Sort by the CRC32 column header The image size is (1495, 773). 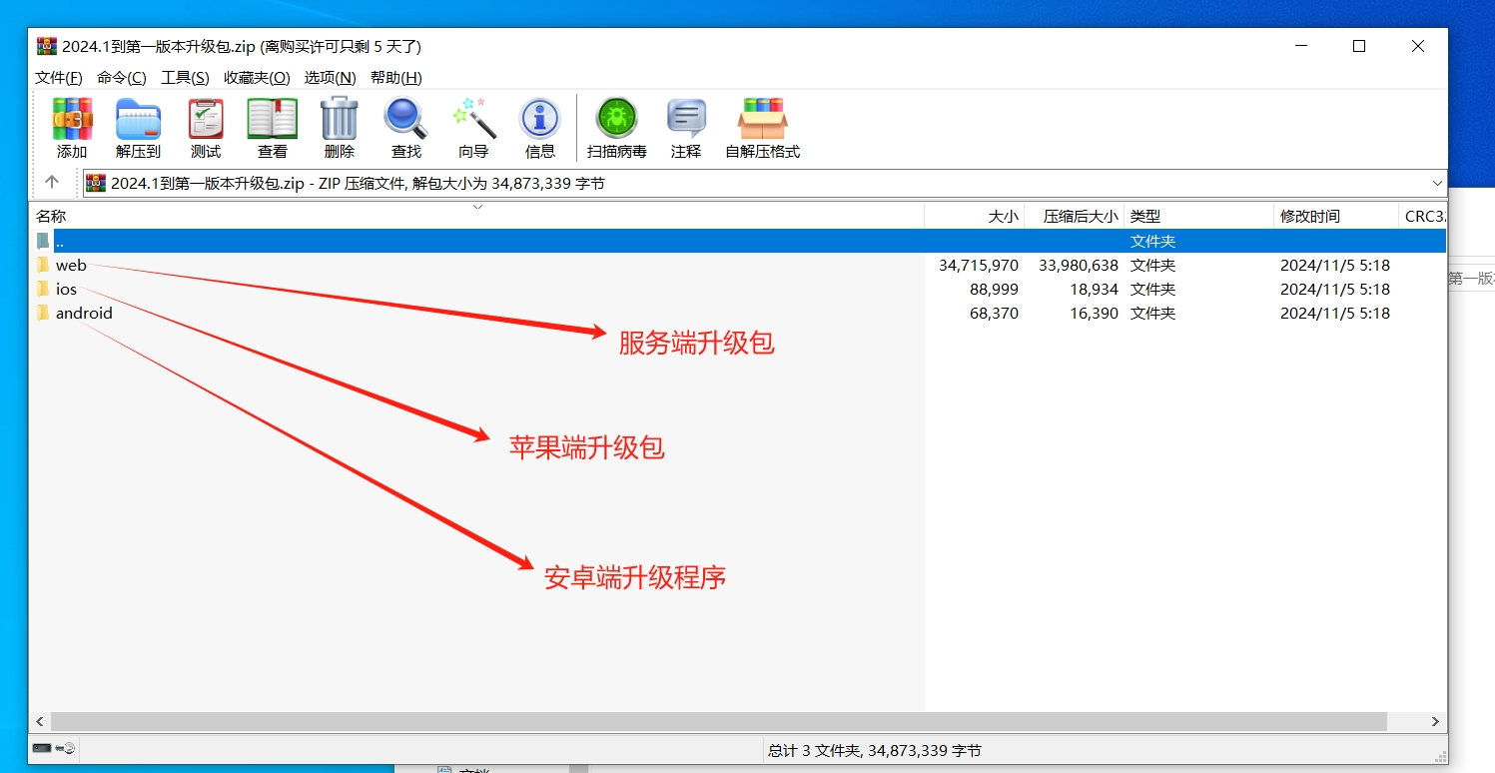[x=1423, y=216]
